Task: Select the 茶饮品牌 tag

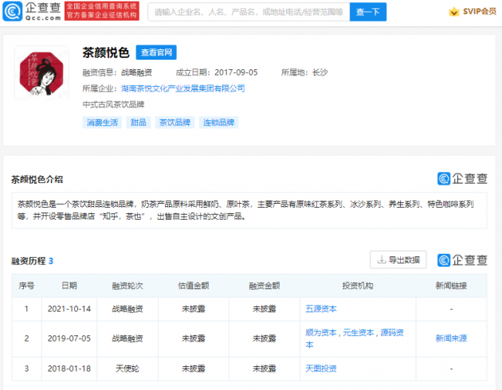Action: pos(175,123)
